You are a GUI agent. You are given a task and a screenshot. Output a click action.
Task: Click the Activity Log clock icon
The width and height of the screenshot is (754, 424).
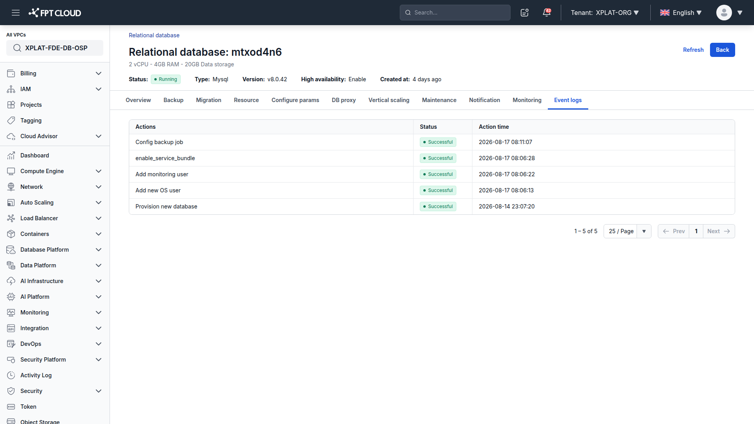11,375
